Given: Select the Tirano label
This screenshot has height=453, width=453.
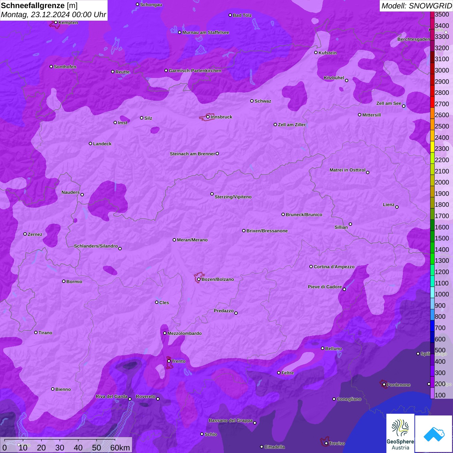Looking at the screenshot, I should [45, 333].
